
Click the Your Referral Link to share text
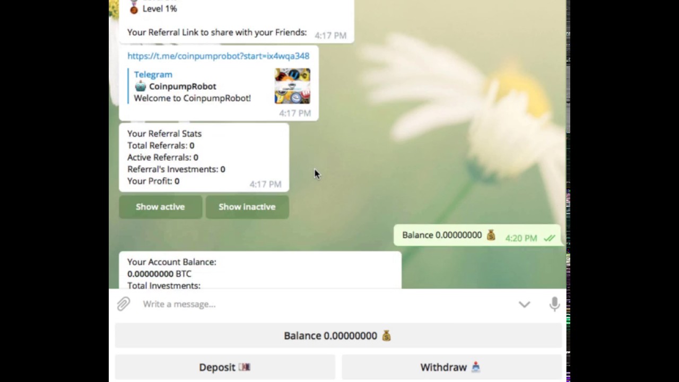(x=217, y=32)
